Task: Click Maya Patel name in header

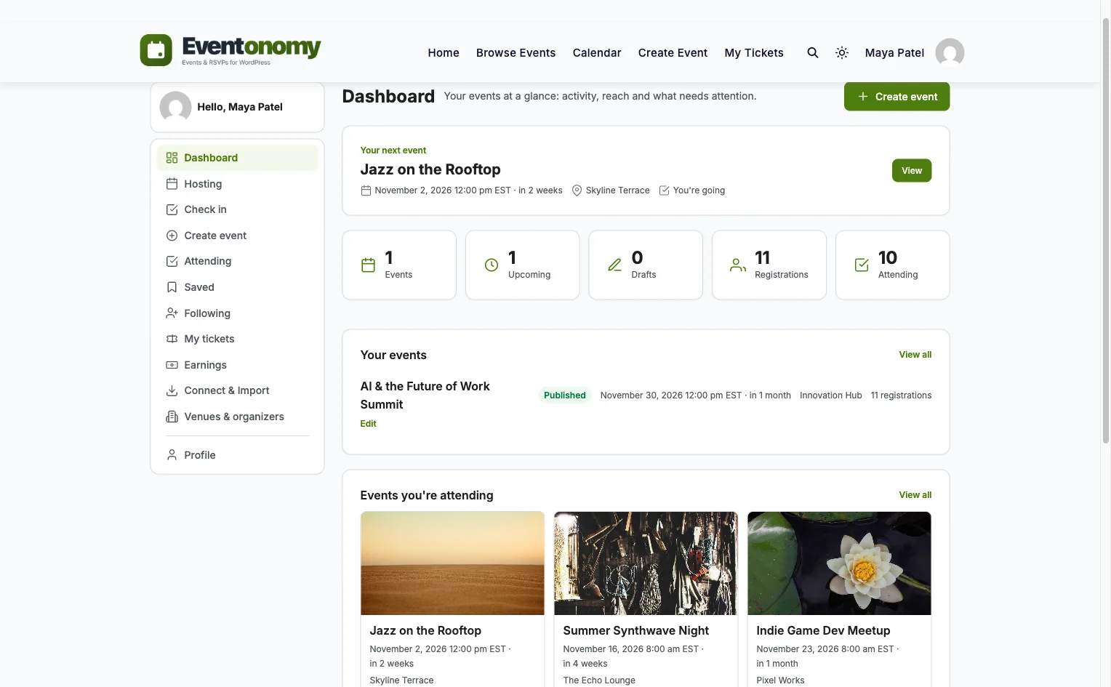Action: (x=894, y=52)
